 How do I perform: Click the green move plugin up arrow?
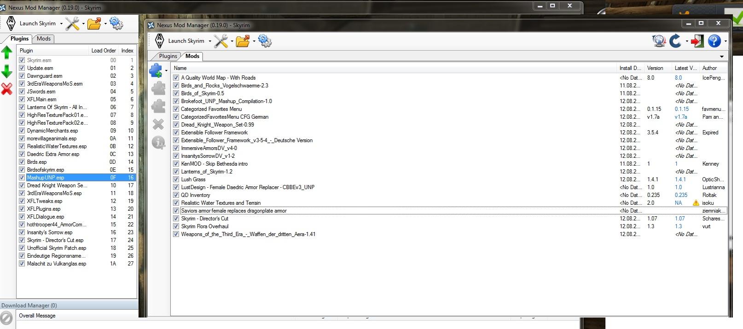click(x=6, y=52)
